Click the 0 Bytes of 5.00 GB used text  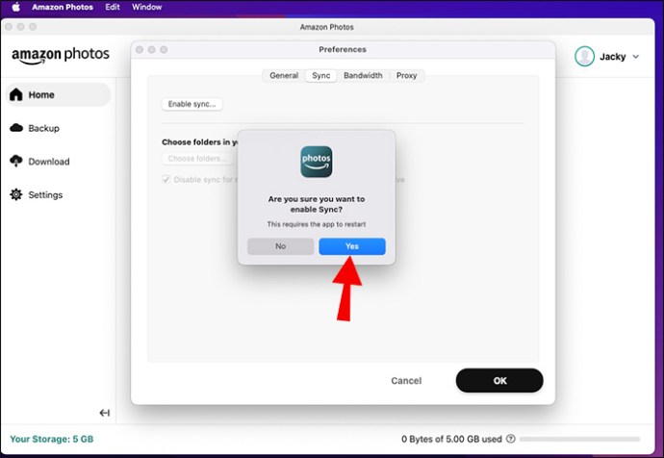click(x=451, y=440)
